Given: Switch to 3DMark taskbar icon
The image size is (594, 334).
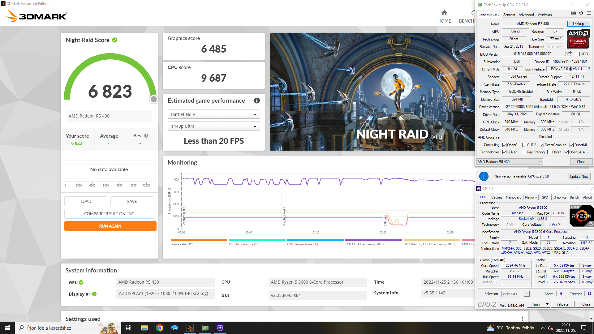Looking at the screenshot, I should [x=190, y=328].
